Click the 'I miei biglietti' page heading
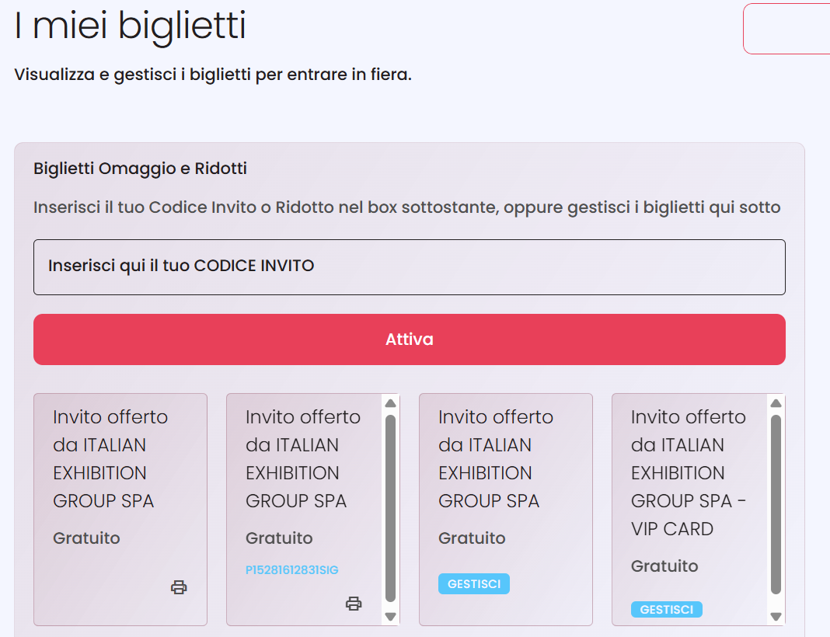This screenshot has width=830, height=637. tap(130, 26)
